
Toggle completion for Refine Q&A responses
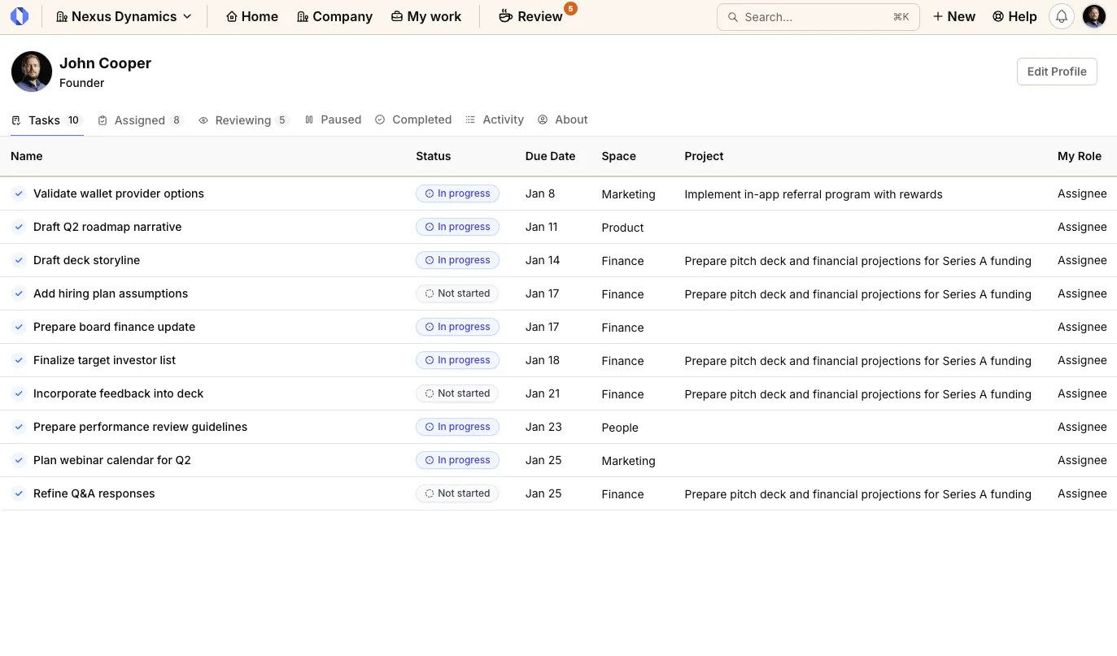pyautogui.click(x=19, y=493)
